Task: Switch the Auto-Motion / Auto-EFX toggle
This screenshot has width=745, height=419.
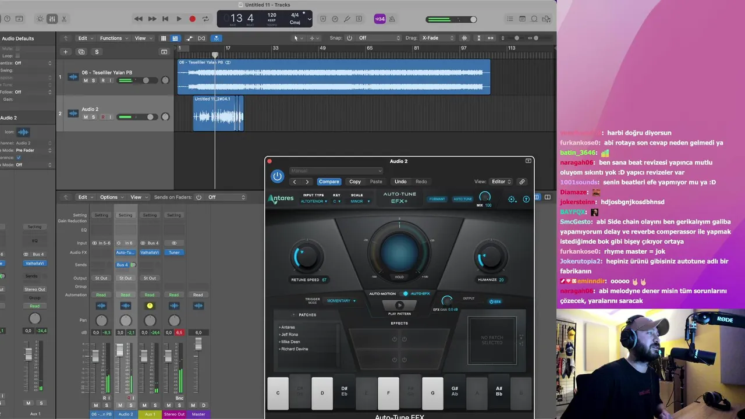Action: (x=405, y=294)
